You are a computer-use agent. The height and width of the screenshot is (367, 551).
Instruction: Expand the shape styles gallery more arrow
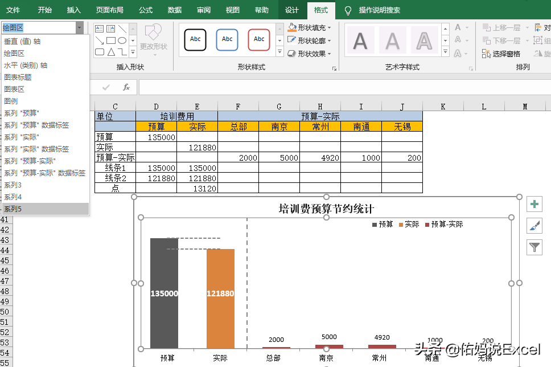pos(279,52)
